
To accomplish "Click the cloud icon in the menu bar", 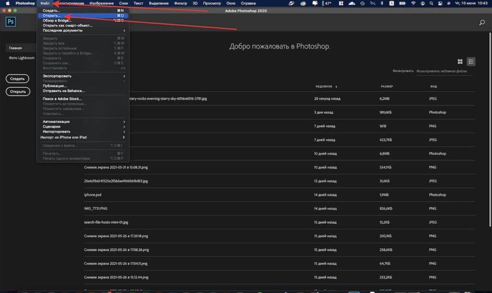I will pyautogui.click(x=352, y=3).
